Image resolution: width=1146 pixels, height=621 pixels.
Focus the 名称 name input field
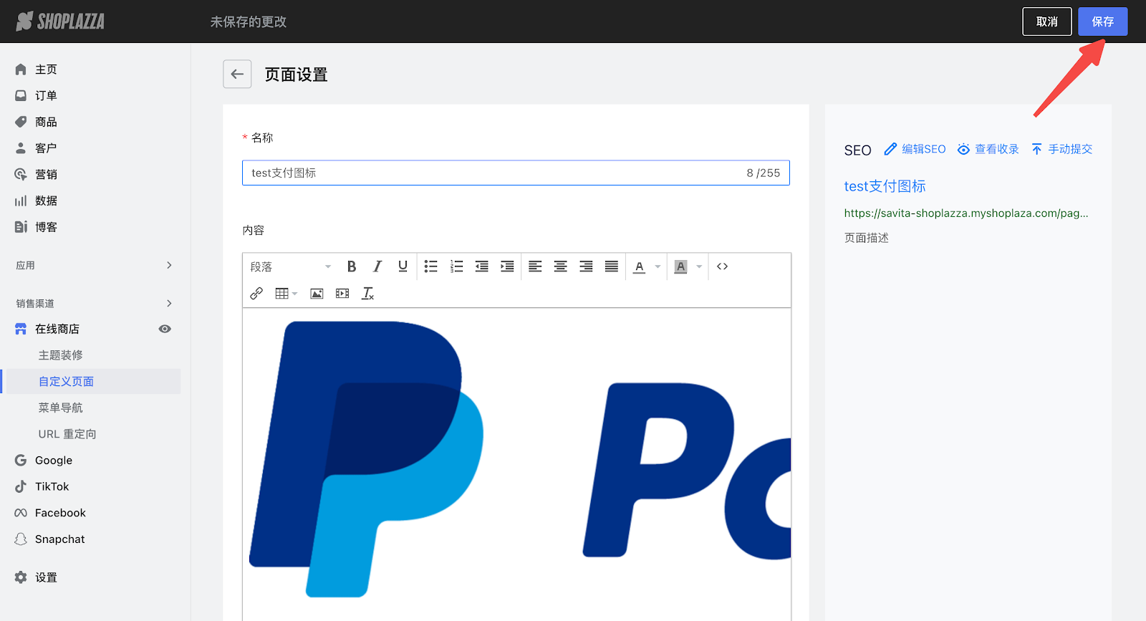tap(516, 173)
